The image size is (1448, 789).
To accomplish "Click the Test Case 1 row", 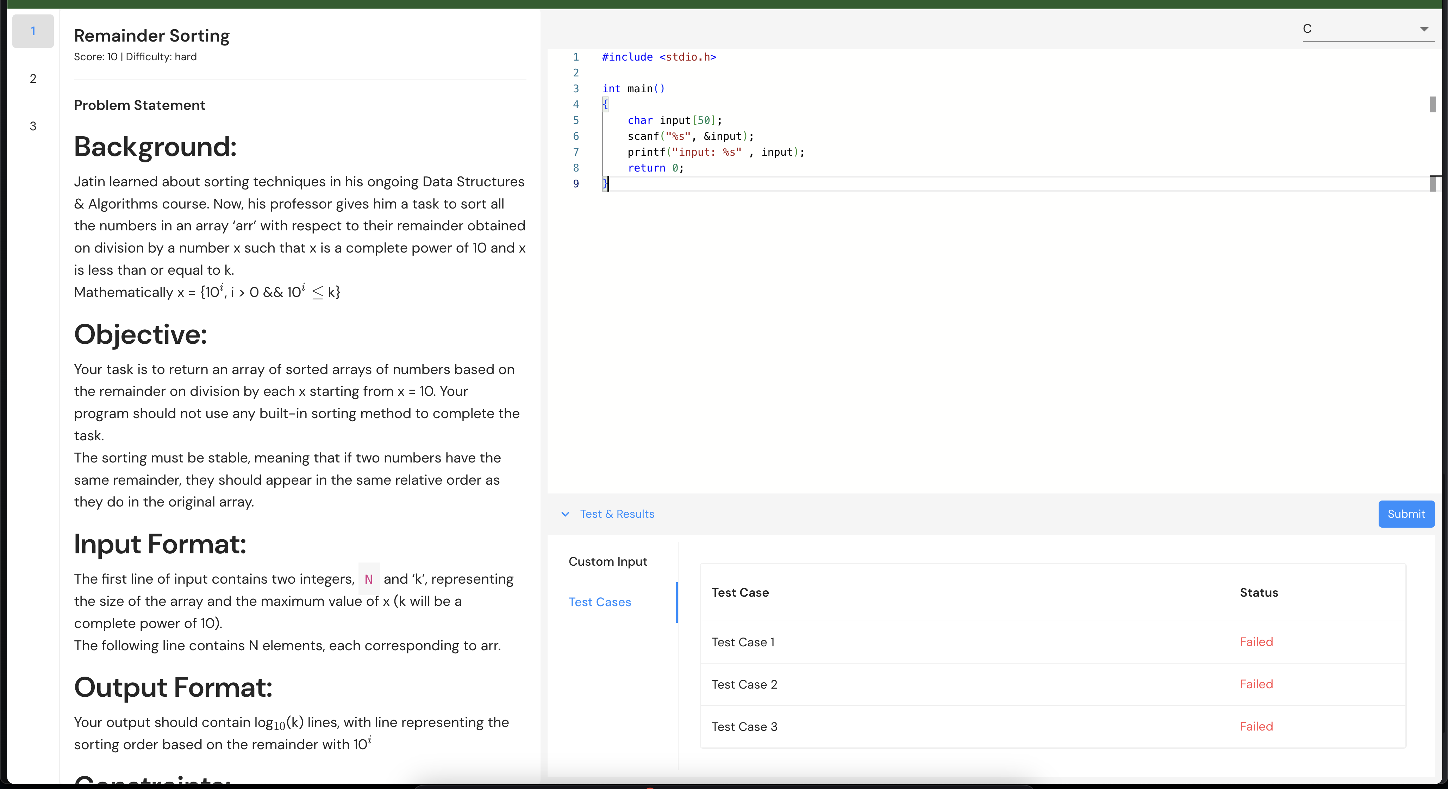I will pyautogui.click(x=1053, y=642).
